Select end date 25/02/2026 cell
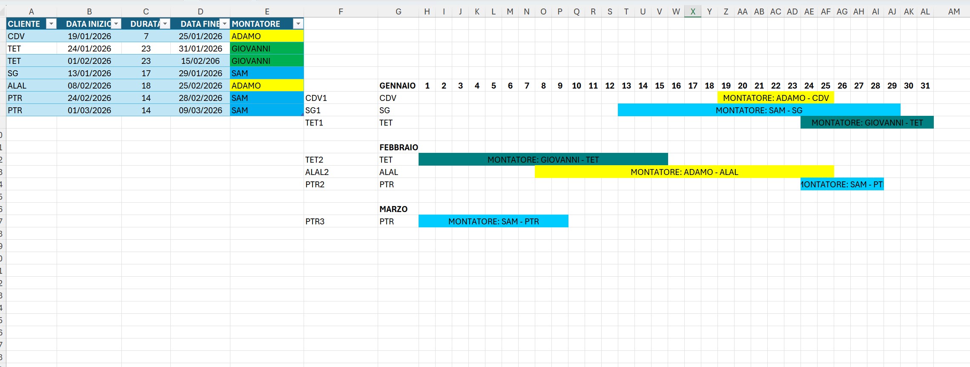This screenshot has width=970, height=367. point(200,86)
